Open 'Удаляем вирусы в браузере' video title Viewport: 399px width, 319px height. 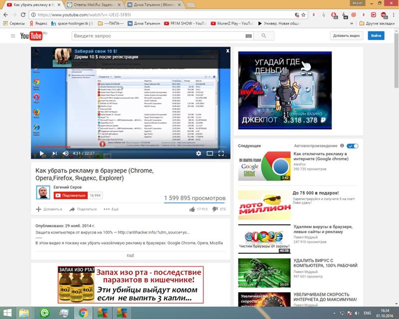coord(323,229)
